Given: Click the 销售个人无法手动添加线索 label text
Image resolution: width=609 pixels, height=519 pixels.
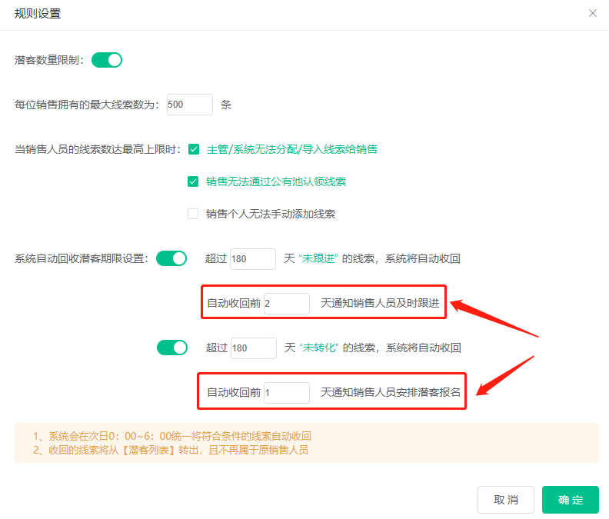Looking at the screenshot, I should click(271, 214).
